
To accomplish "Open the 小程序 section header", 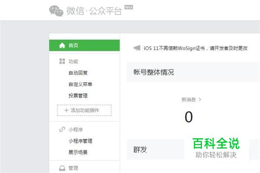I will (75, 130).
